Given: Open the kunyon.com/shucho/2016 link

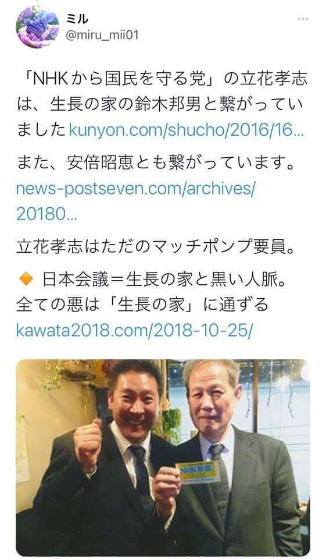Looking at the screenshot, I should point(187,130).
